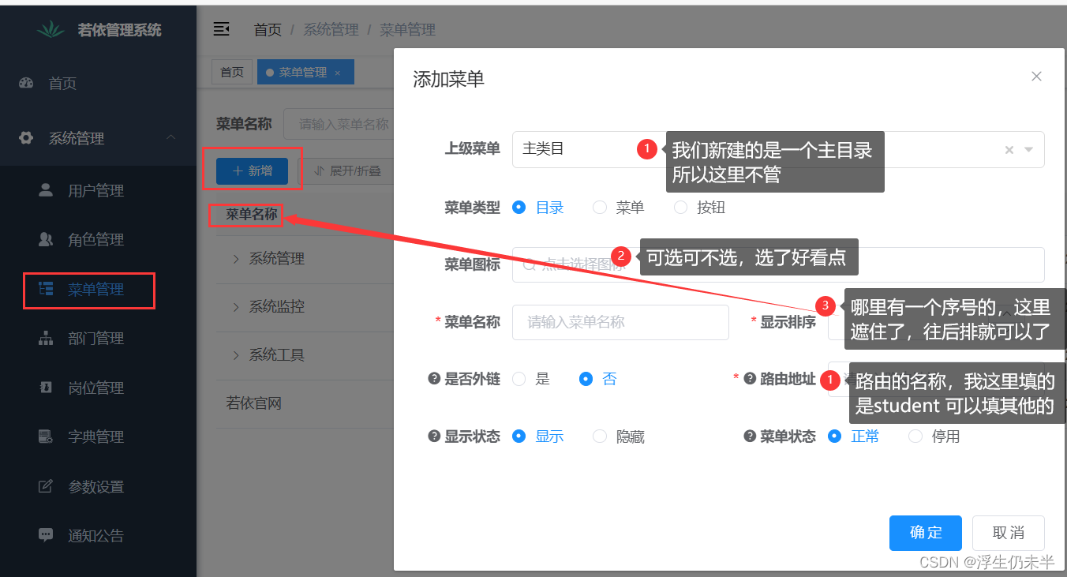Click the message icon beside 通知公告

46,535
